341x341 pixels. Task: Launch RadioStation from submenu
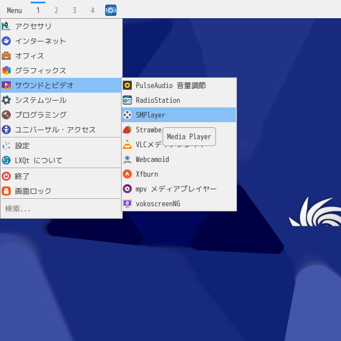tap(179, 100)
